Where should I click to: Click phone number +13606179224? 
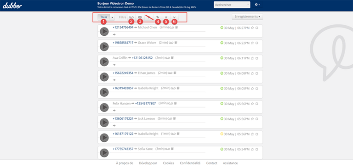(x=123, y=118)
